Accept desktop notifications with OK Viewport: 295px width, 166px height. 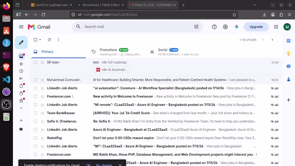pos(88,165)
